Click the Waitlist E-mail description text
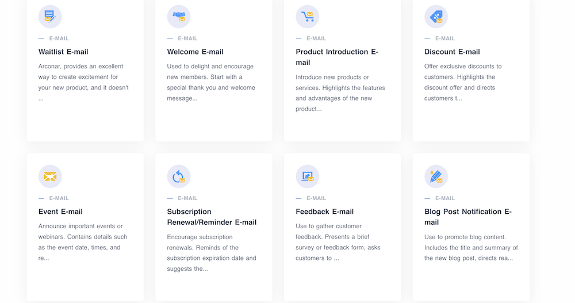 point(83,82)
